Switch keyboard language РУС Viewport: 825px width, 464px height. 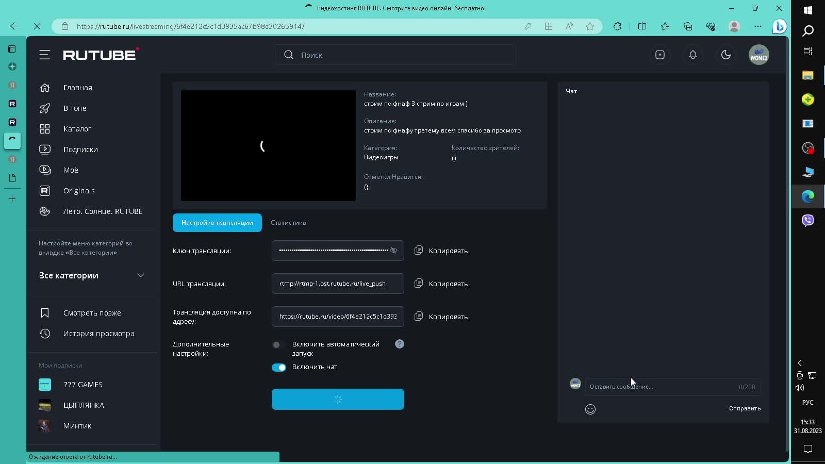808,402
